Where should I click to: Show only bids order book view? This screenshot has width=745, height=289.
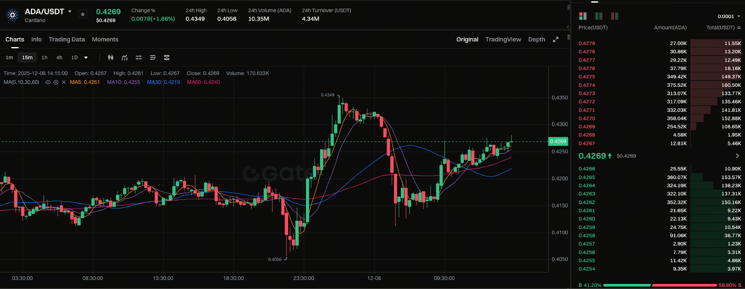pos(599,16)
